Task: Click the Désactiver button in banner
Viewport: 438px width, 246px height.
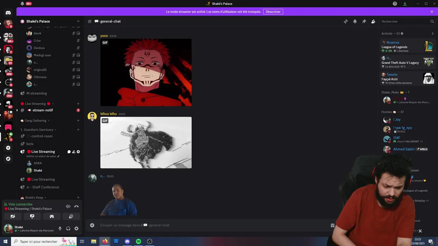Action: (273, 12)
